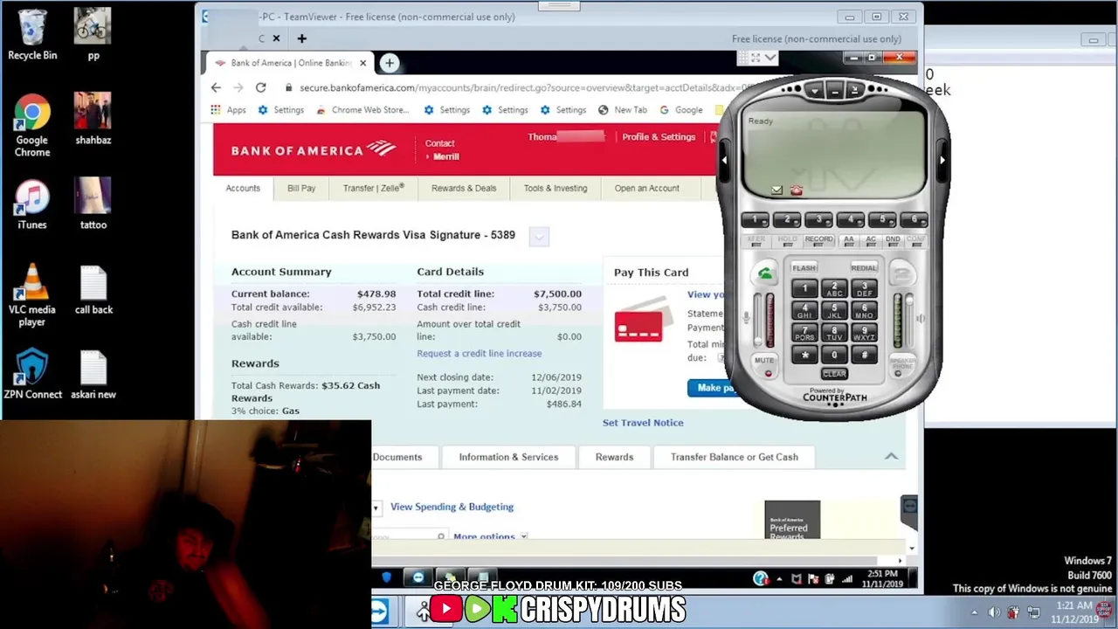Toggle SPEAKER PHONE on softphone
Viewport: 1118px width, 629px height.
[901, 364]
